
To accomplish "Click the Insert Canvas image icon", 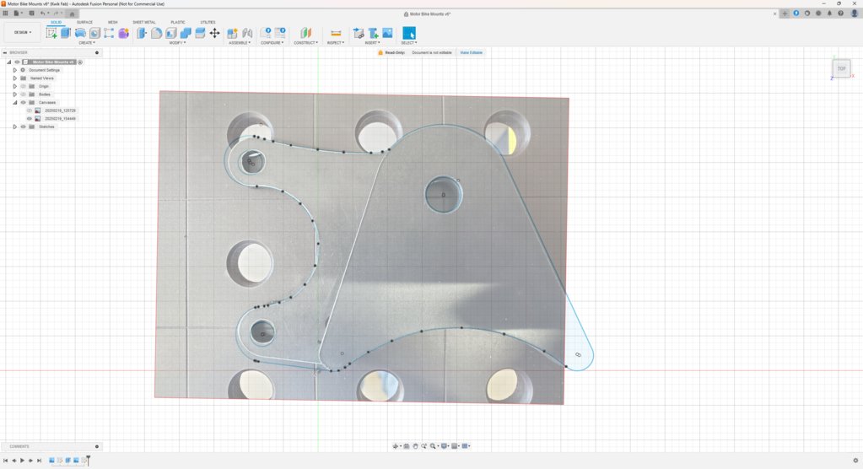I will [387, 33].
